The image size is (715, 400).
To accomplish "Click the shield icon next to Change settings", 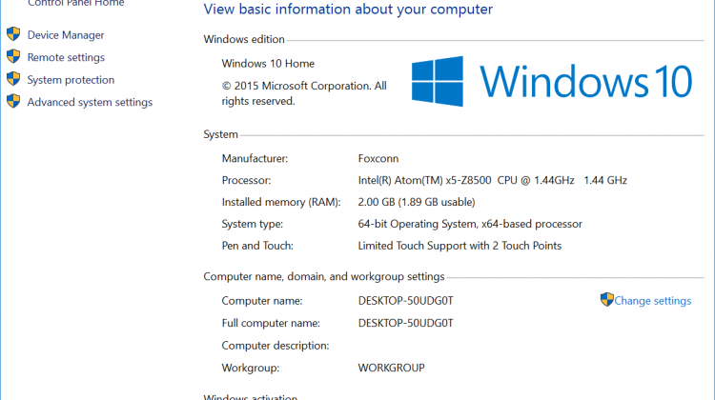I will (607, 300).
